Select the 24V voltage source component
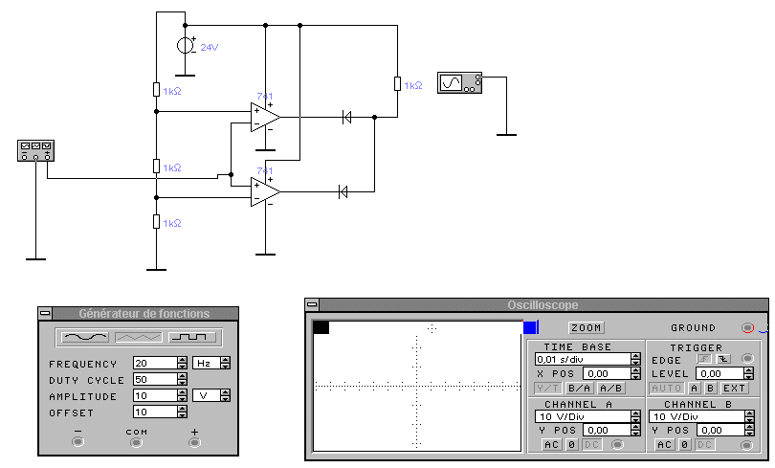The image size is (775, 468). tap(186, 46)
